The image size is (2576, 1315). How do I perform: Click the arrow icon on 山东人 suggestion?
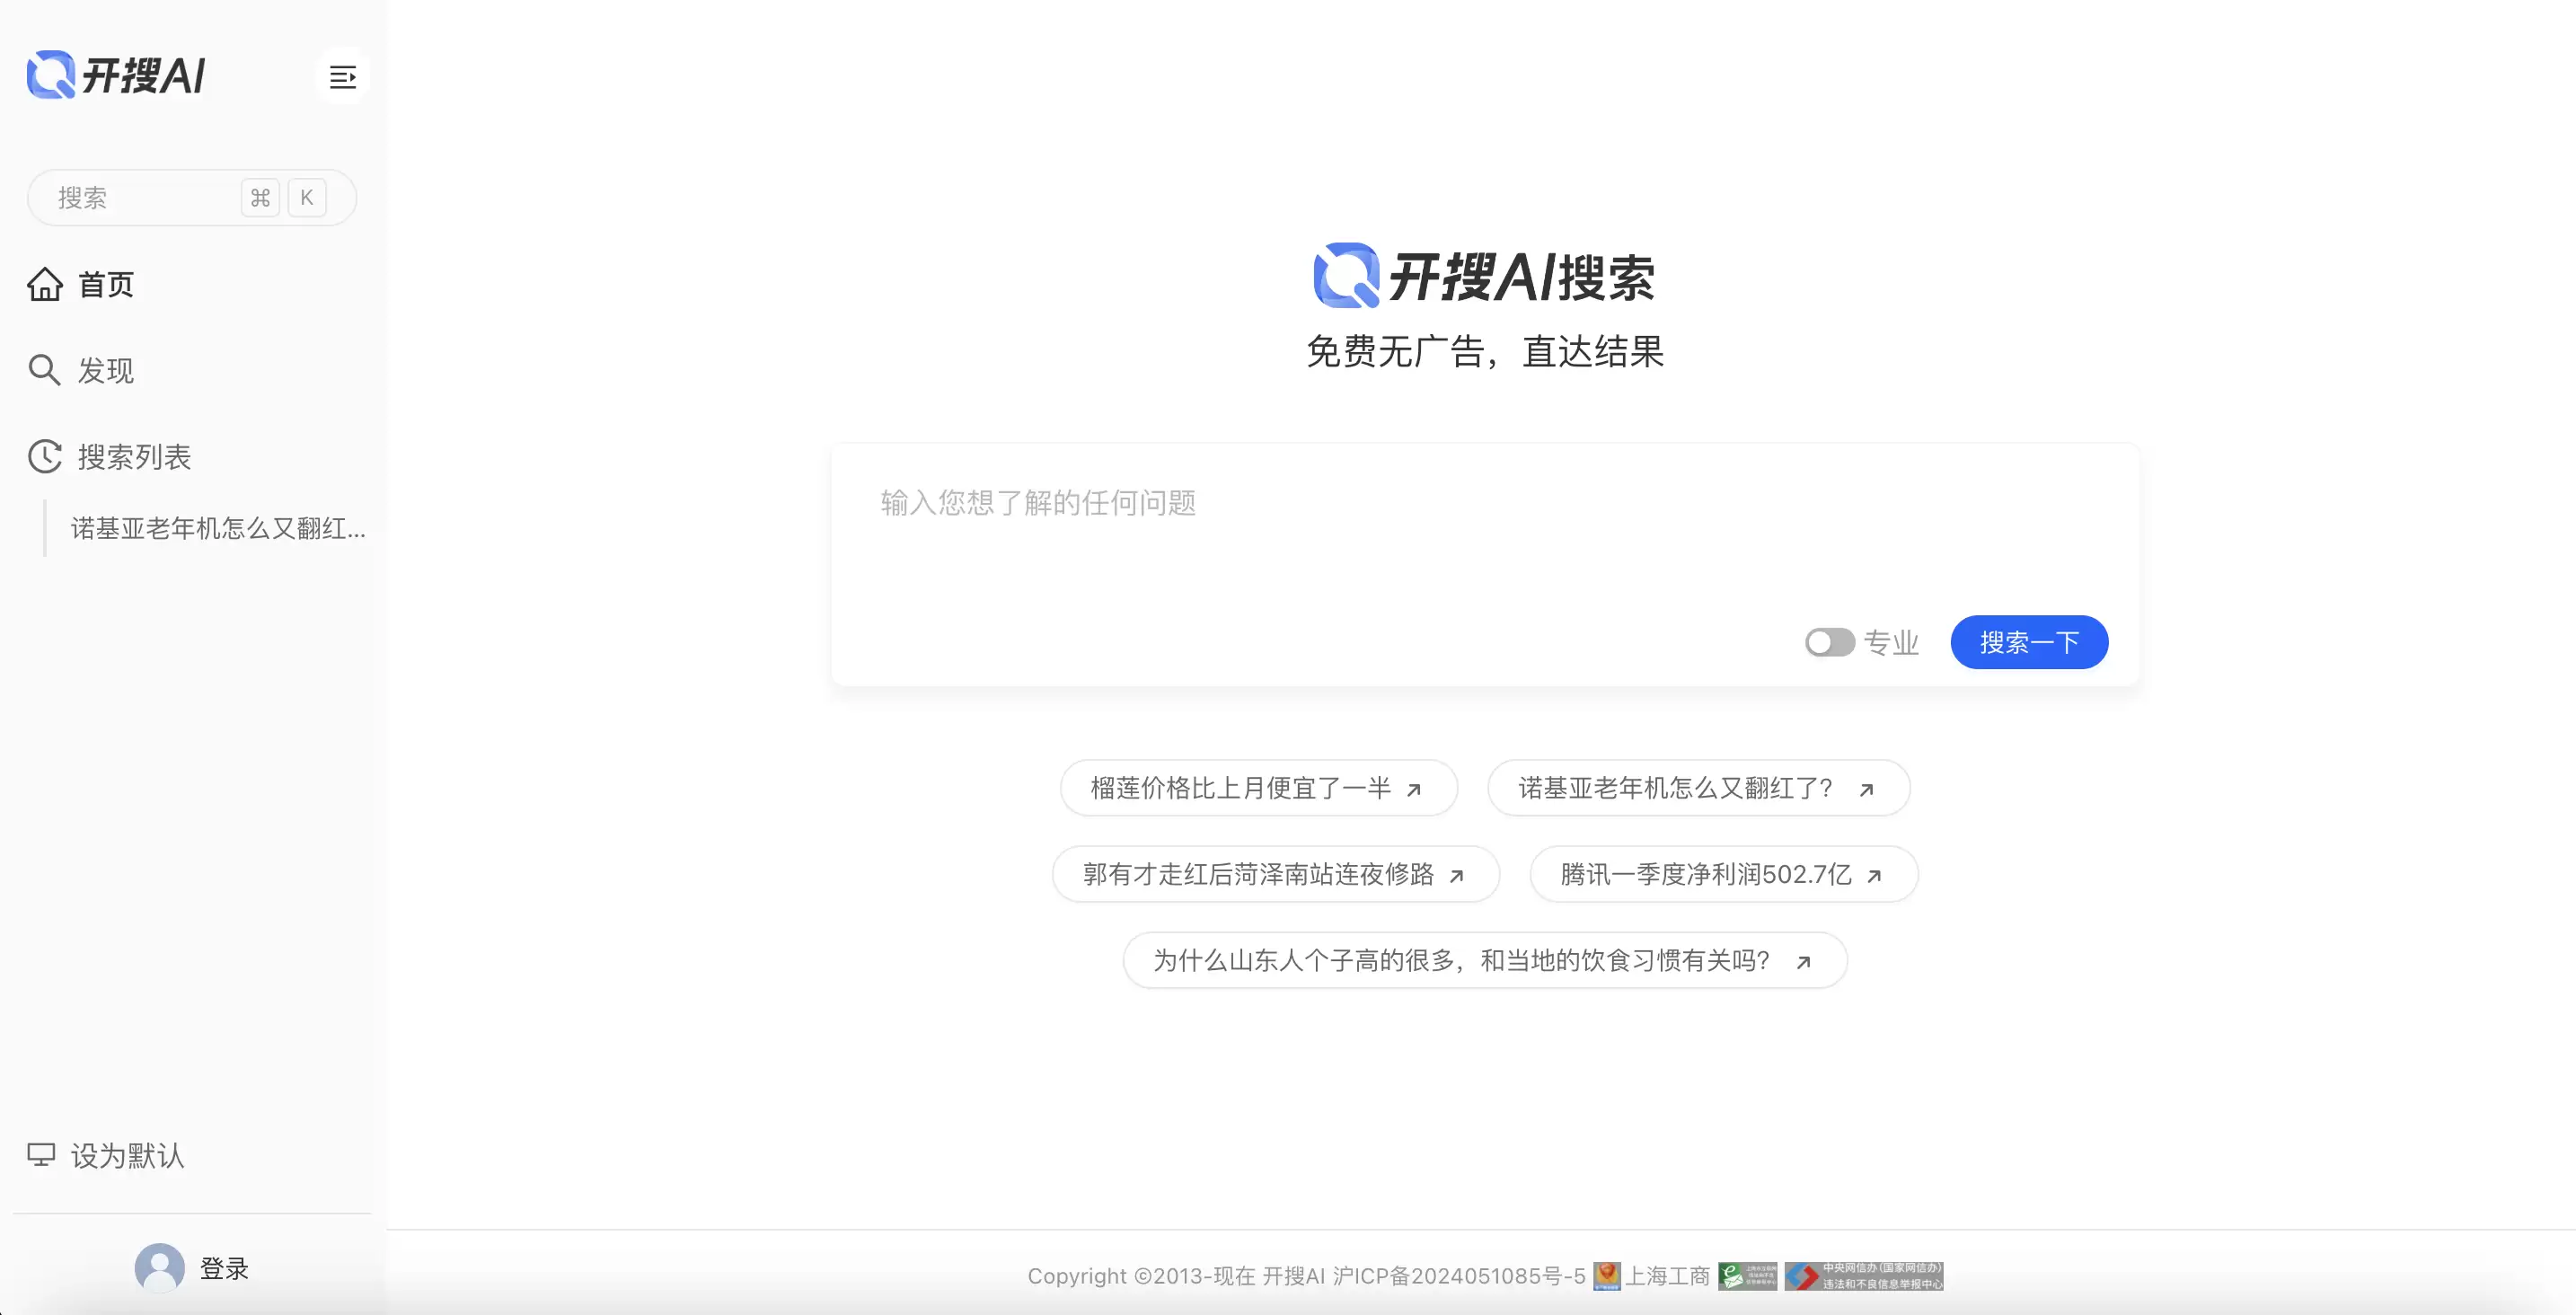(1803, 962)
